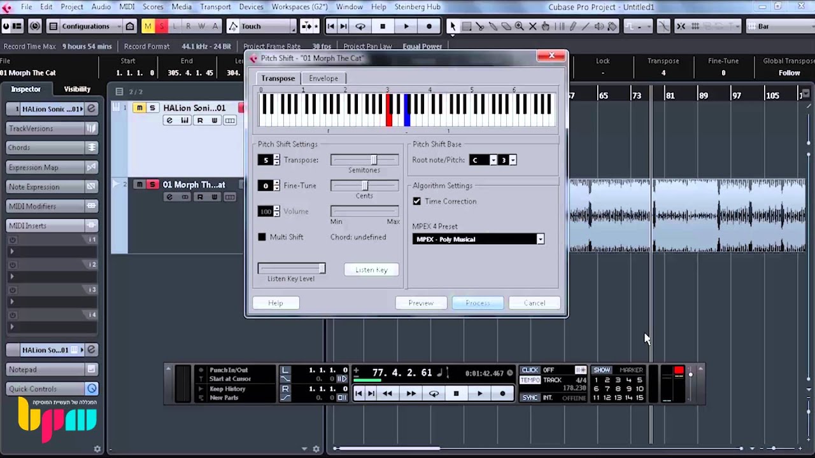Mute the HALion Sonic track
The width and height of the screenshot is (815, 458).
tap(139, 108)
